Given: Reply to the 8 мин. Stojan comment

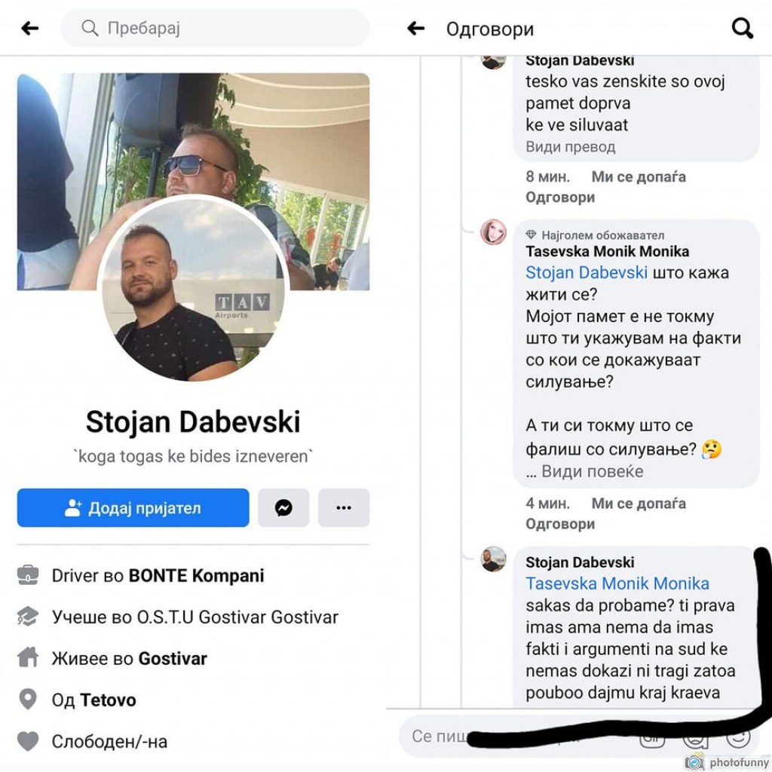Looking at the screenshot, I should tap(560, 198).
